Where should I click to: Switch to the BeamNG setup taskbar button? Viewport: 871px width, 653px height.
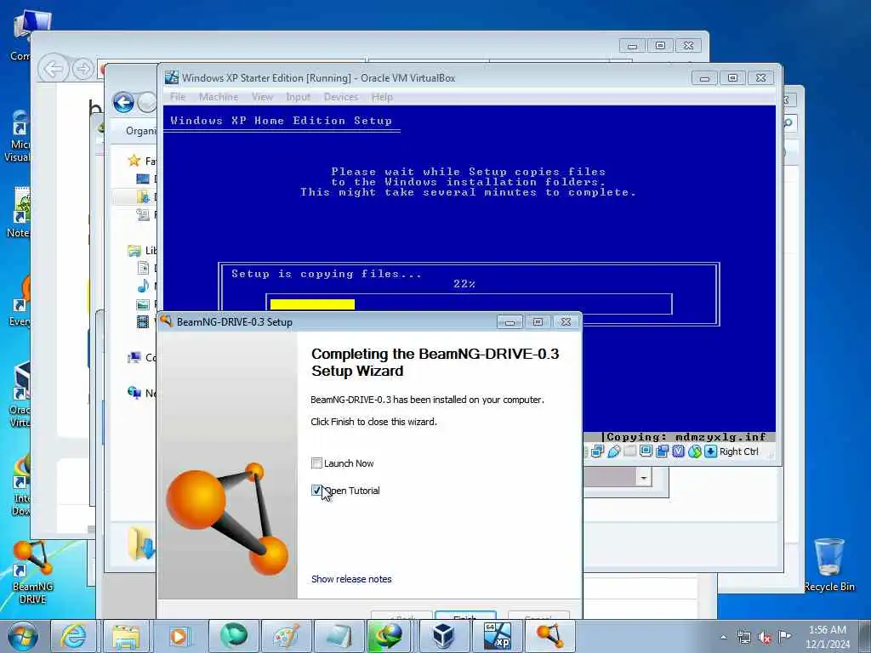pyautogui.click(x=550, y=636)
